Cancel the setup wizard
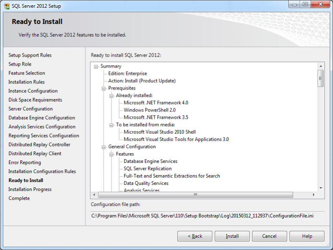Image resolution: width=333 pixels, height=250 pixels. [270, 236]
